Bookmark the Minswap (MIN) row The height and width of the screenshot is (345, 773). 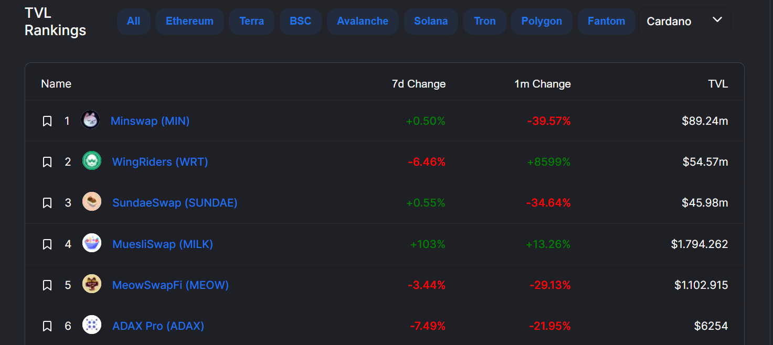(x=47, y=121)
